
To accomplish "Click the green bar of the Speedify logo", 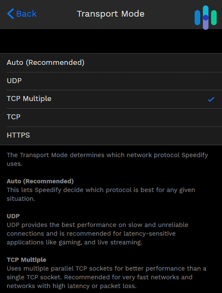I will coord(214,18).
